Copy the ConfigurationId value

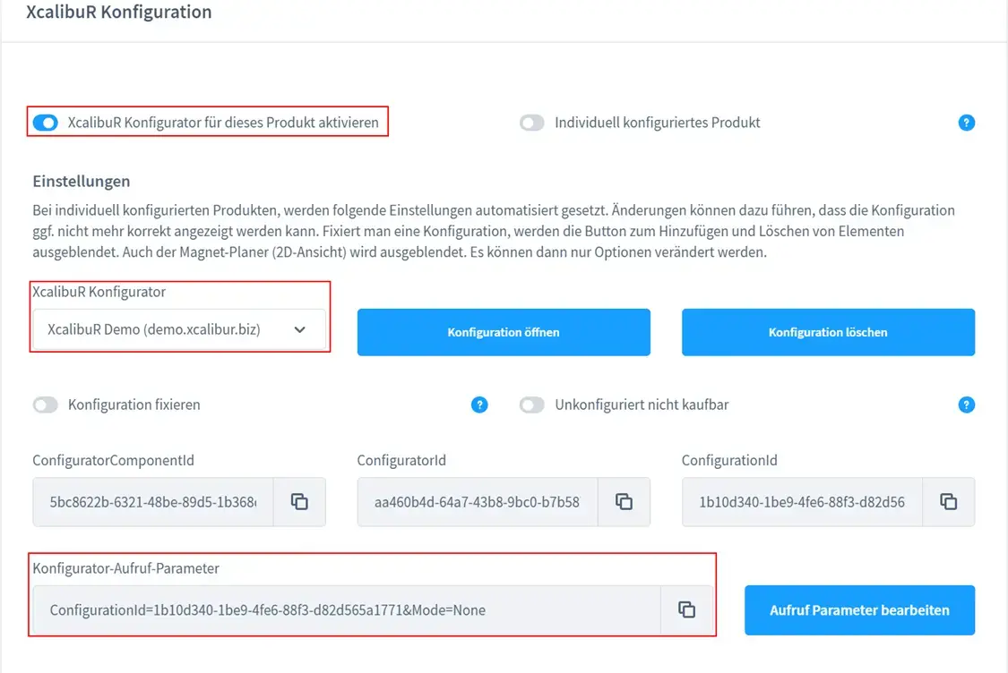coord(948,502)
